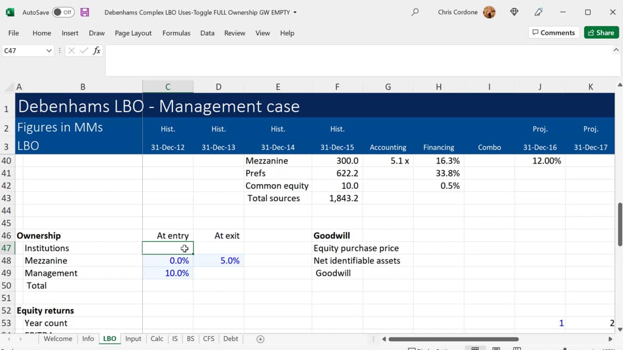Select column C header
The image size is (623, 350).
click(168, 87)
